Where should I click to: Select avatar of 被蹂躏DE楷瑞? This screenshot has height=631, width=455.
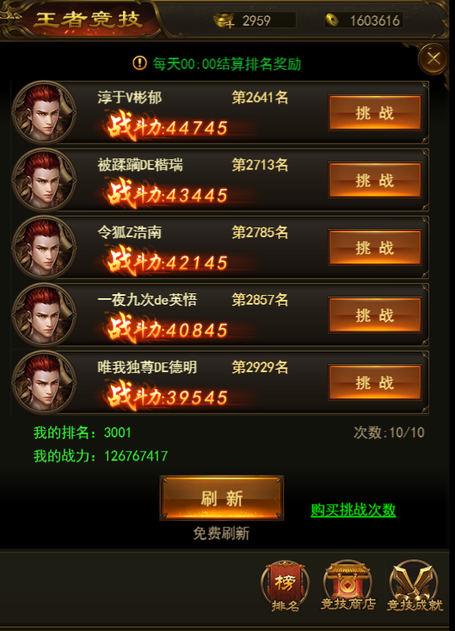(x=44, y=180)
